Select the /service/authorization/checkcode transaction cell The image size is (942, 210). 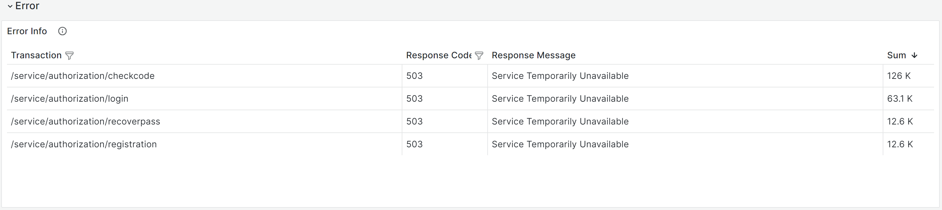pyautogui.click(x=83, y=76)
